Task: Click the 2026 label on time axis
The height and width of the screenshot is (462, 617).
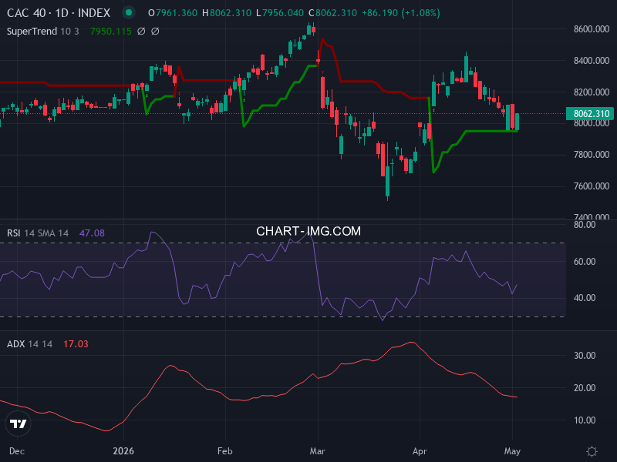Action: click(x=123, y=451)
